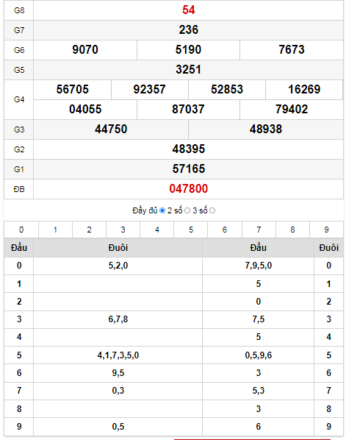The image size is (346, 440).
Task: Click the G7 prize number 236
Action: (189, 29)
